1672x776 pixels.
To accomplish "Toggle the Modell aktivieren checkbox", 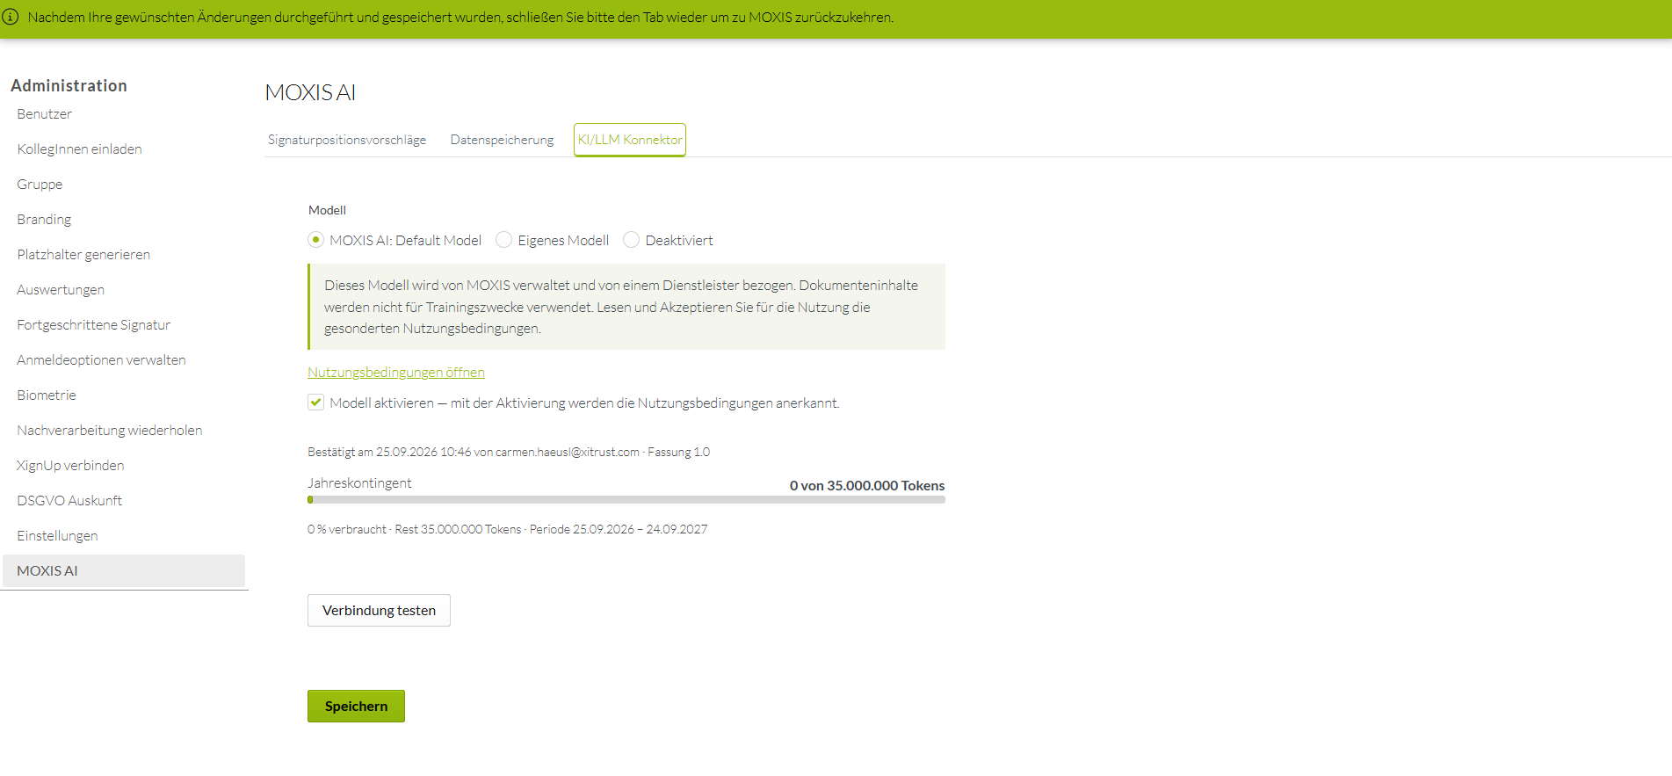I will click(x=315, y=403).
